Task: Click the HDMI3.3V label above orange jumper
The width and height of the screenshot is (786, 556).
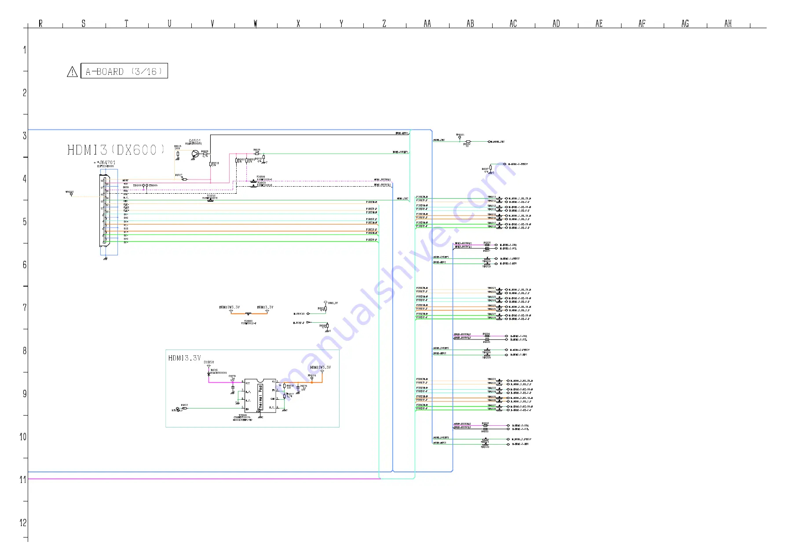Action: tap(265, 307)
